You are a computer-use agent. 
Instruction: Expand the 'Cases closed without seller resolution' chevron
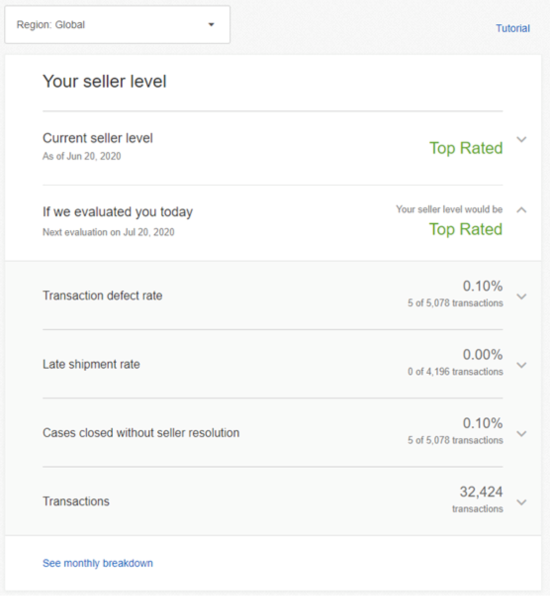tap(521, 434)
